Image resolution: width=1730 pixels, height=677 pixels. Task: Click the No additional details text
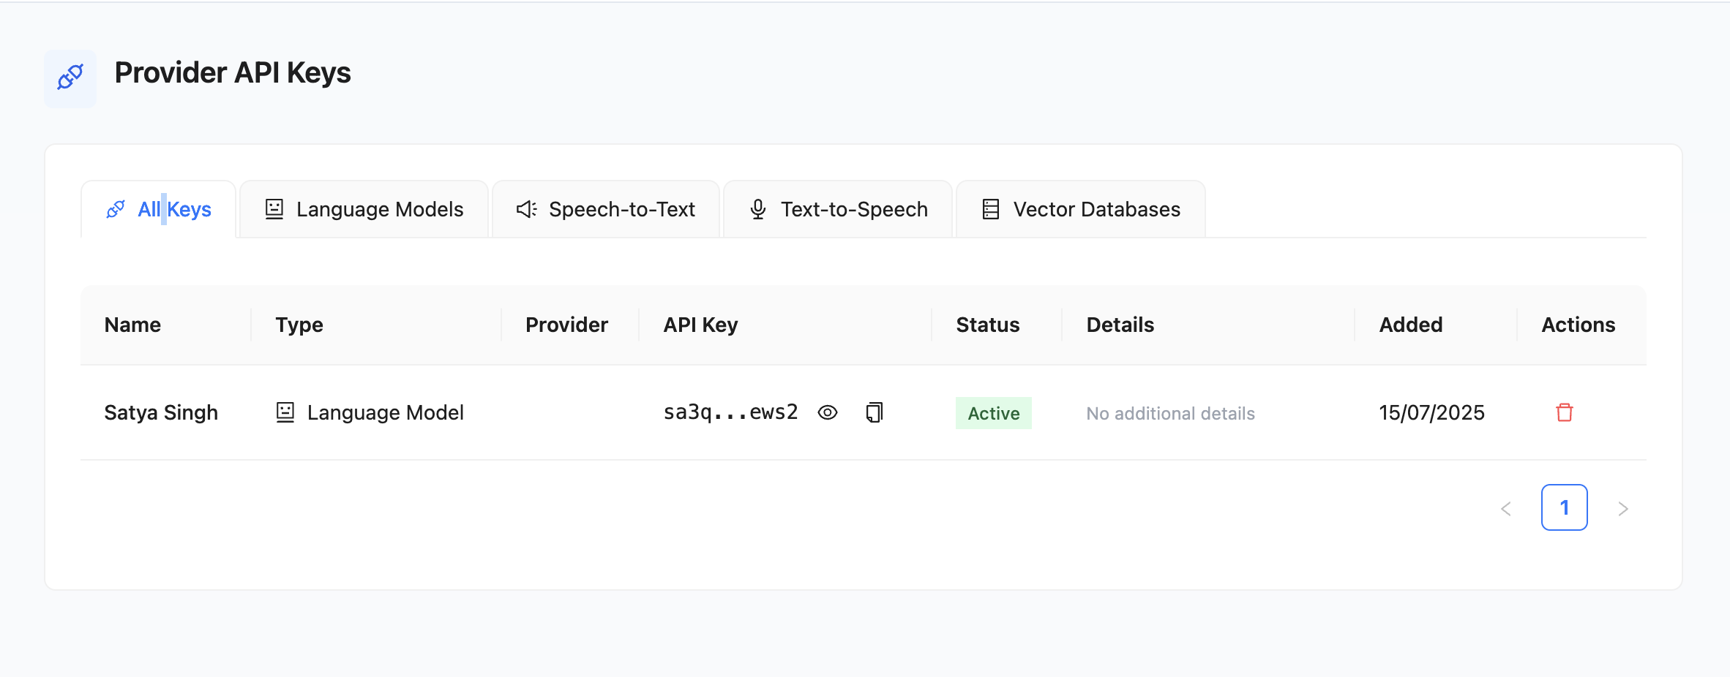pyautogui.click(x=1170, y=413)
